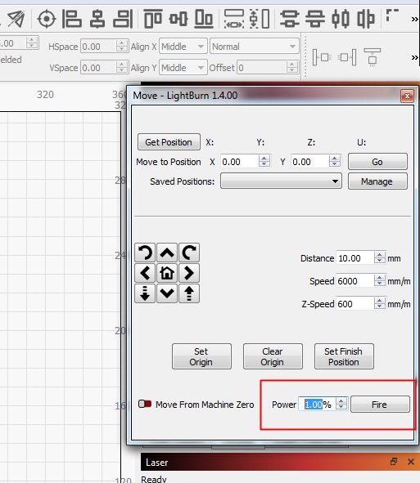
Task: Distribute objects horizontally by spacing
Action: pyautogui.click(x=341, y=19)
